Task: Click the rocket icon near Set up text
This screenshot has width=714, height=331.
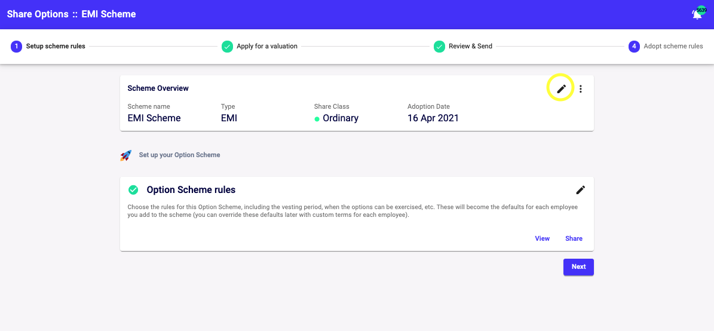Action: tap(125, 155)
